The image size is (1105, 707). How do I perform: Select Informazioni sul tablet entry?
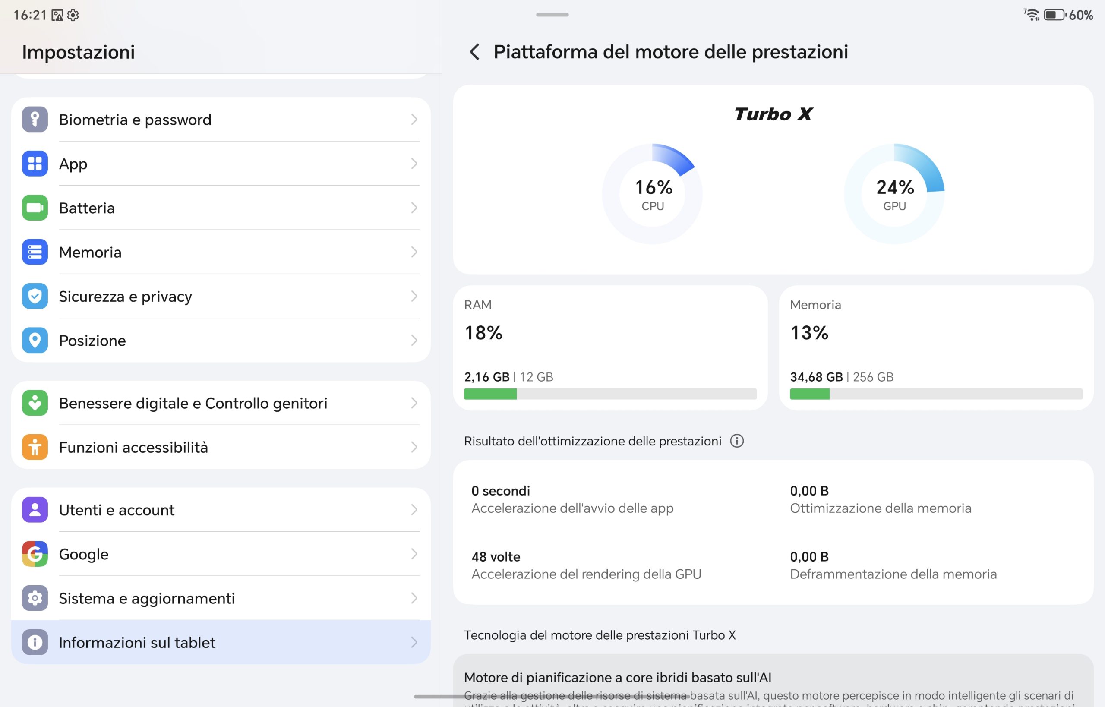click(221, 642)
